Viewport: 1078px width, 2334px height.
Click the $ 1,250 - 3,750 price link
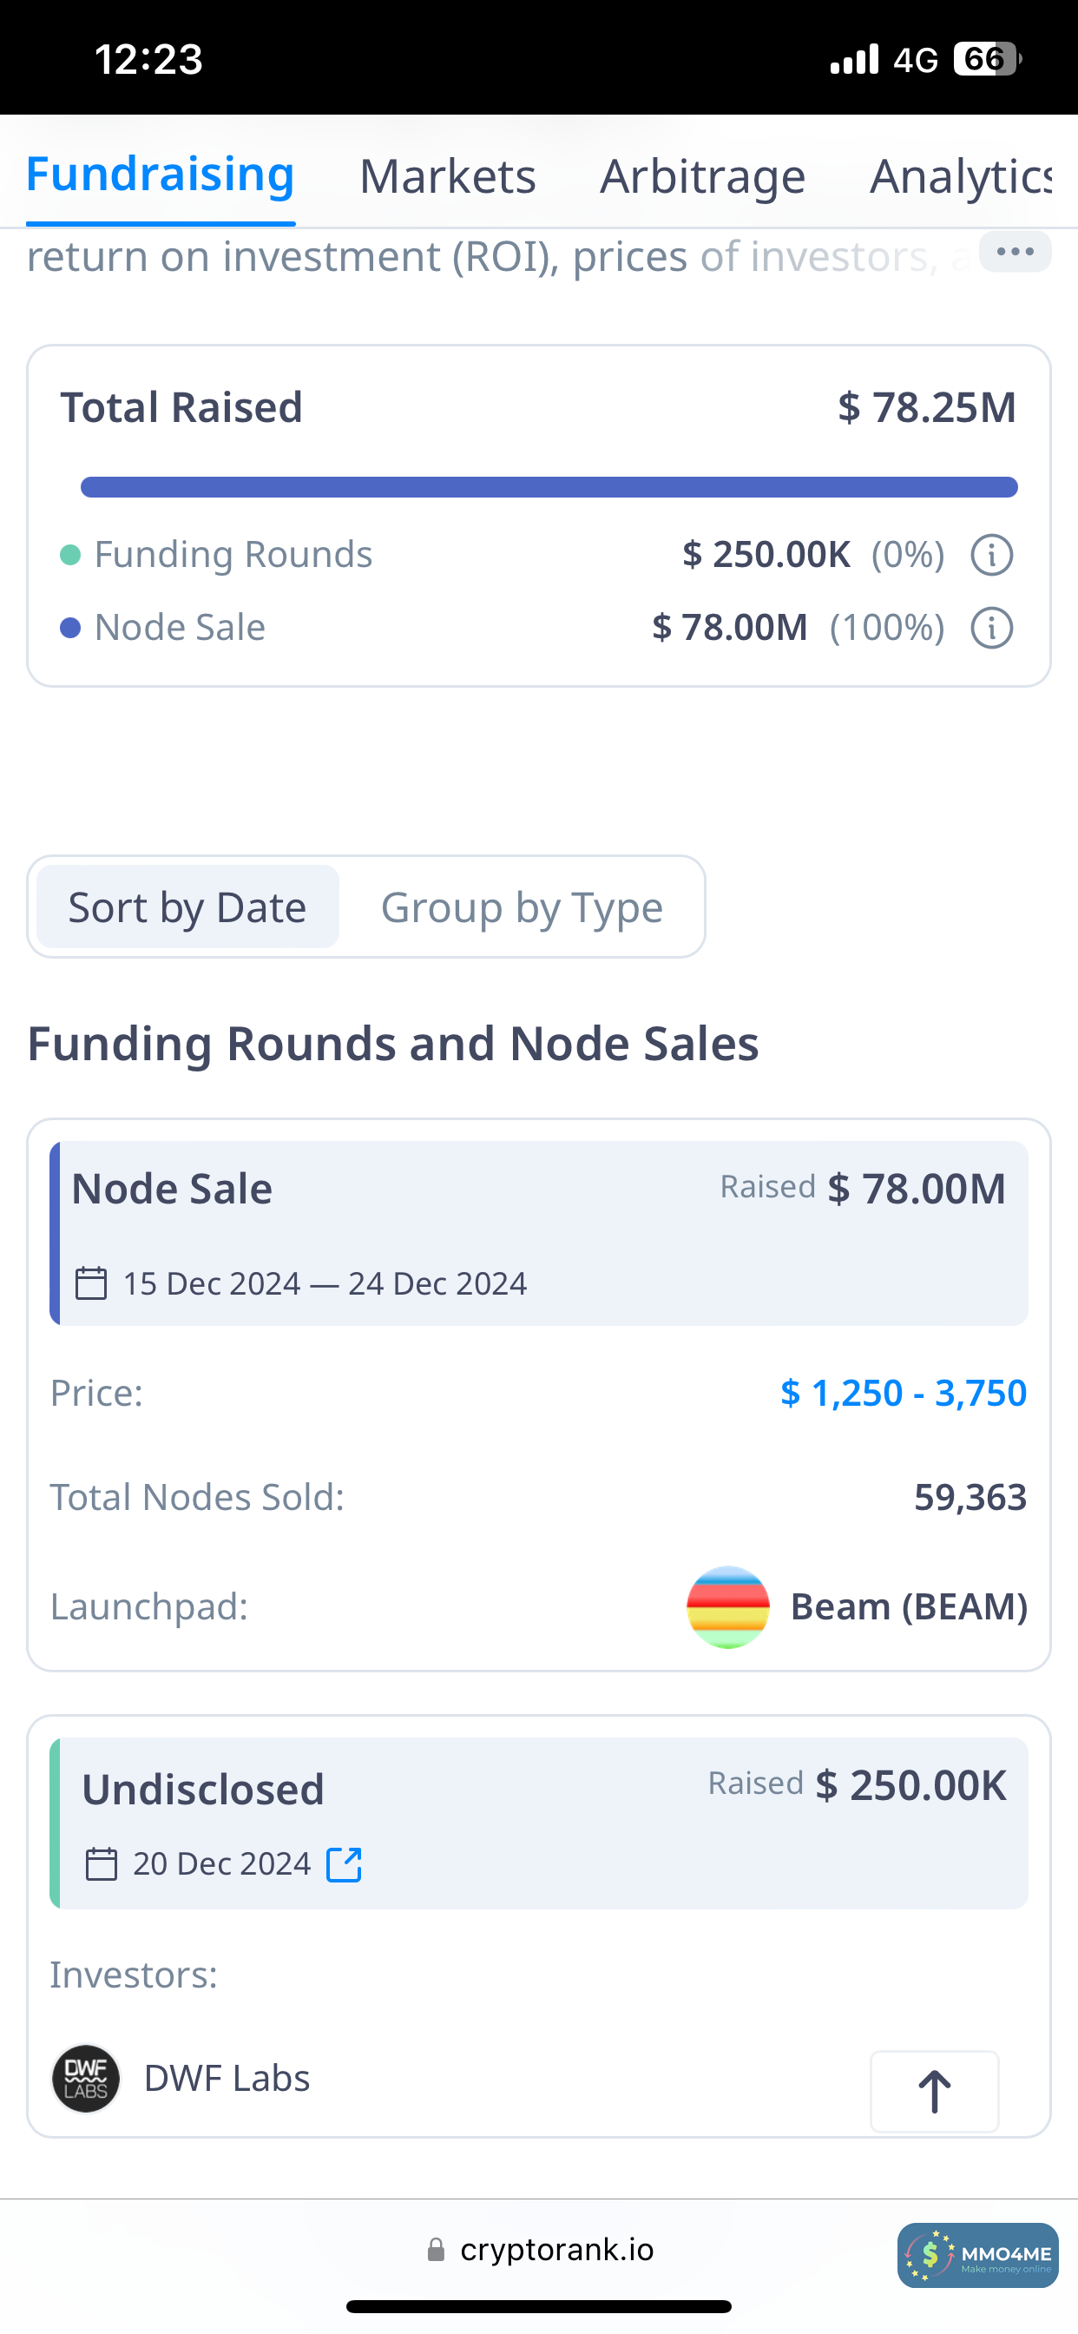point(904,1393)
